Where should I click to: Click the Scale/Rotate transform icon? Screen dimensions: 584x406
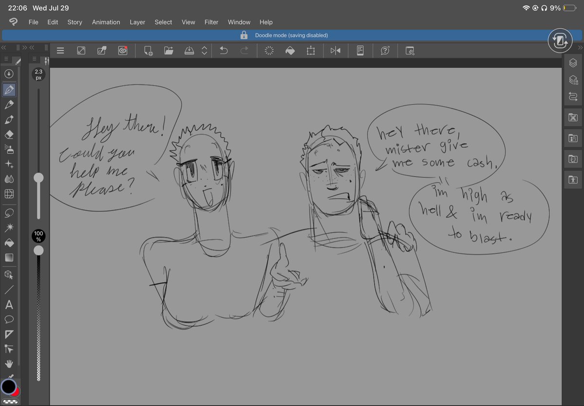coord(311,51)
